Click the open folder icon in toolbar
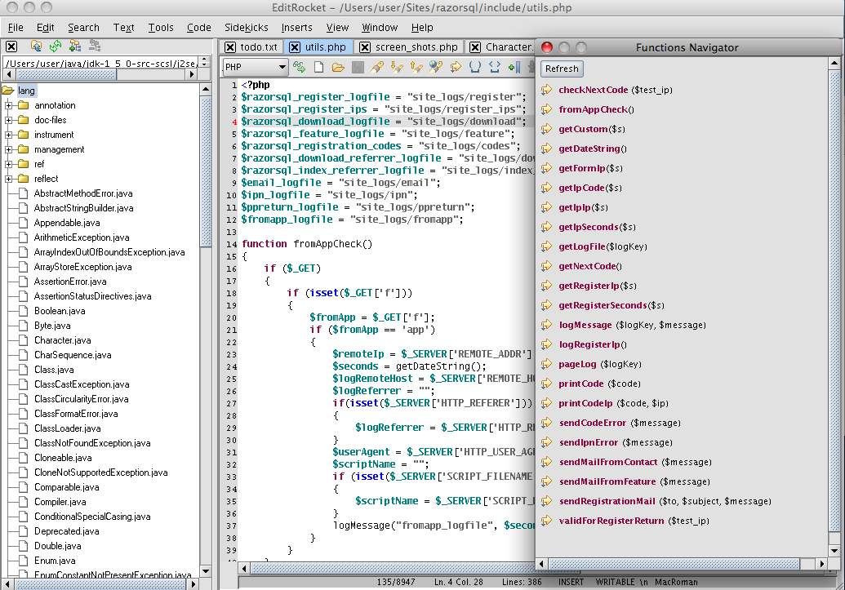This screenshot has width=845, height=590. [x=337, y=67]
